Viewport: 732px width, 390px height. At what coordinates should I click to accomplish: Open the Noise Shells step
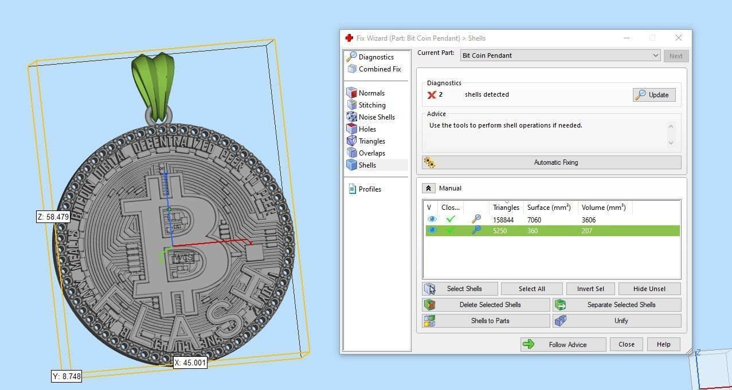(x=377, y=117)
